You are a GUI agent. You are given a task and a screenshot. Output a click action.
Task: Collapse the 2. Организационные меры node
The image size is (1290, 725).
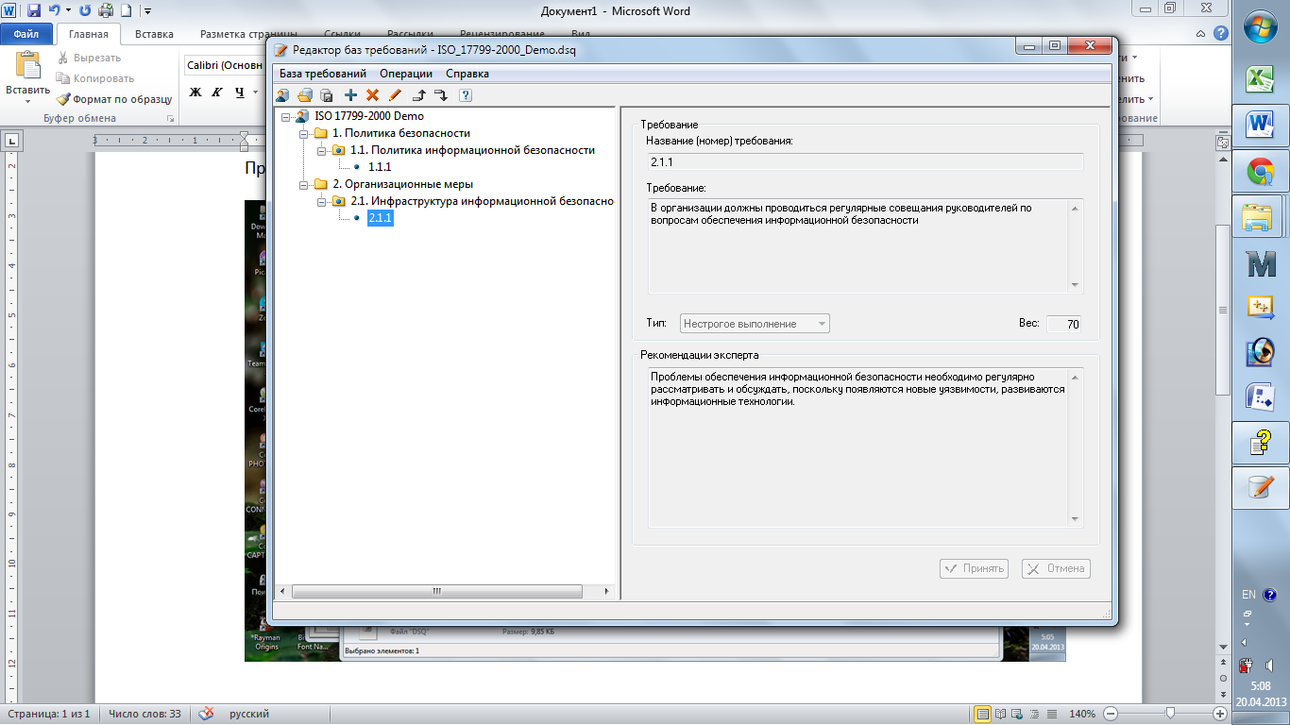pos(303,184)
